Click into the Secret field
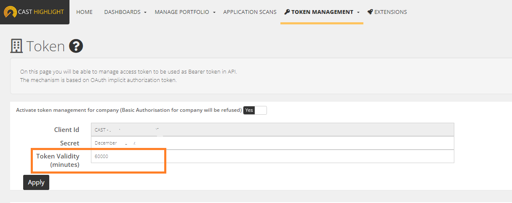The image size is (512, 203). (x=272, y=143)
